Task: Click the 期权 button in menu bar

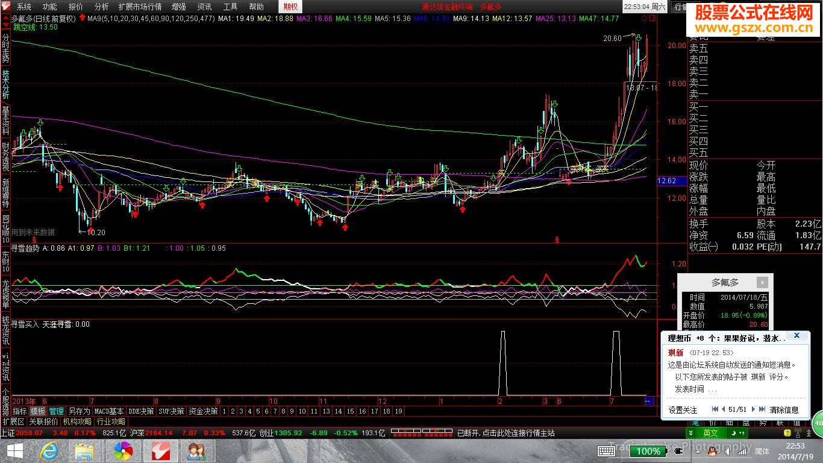Action: pyautogui.click(x=290, y=7)
